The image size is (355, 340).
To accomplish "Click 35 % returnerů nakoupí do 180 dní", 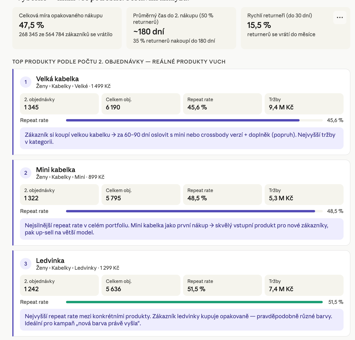I will pyautogui.click(x=174, y=41).
